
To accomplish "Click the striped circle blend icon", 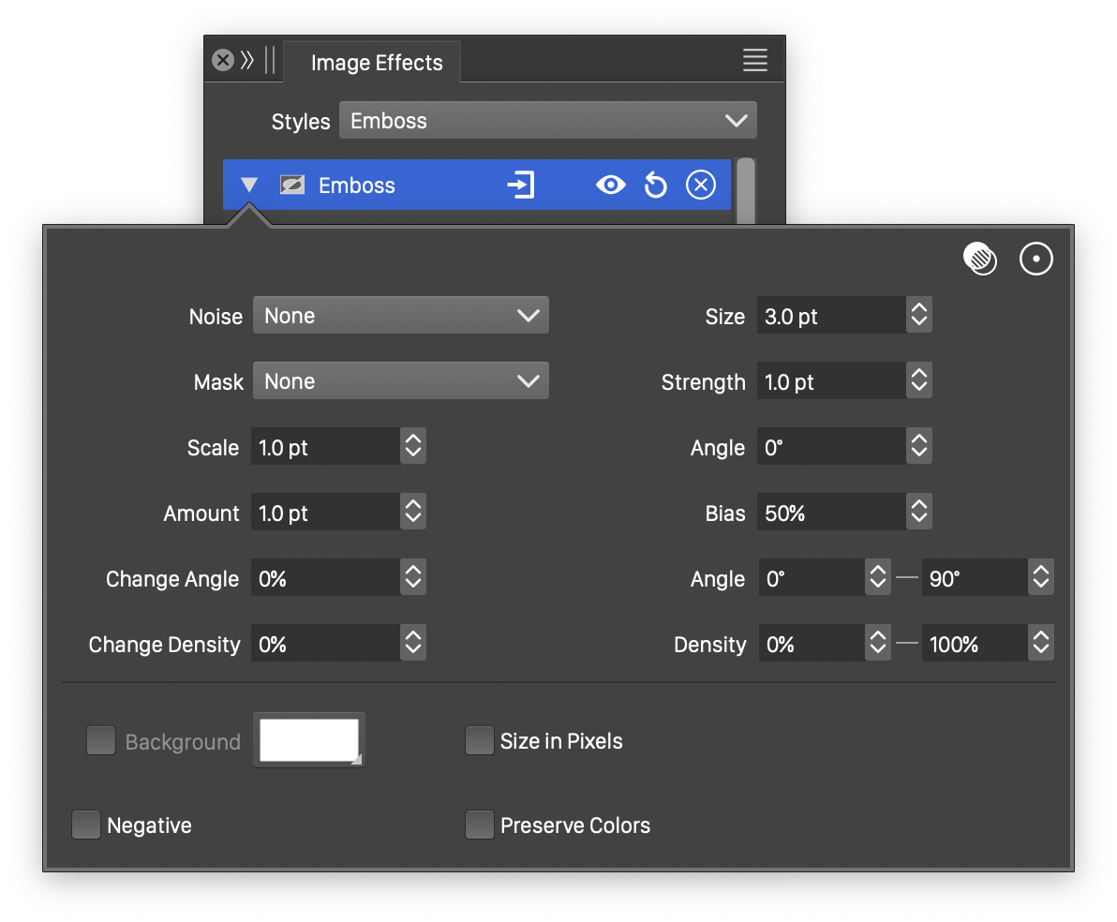I will point(979,259).
